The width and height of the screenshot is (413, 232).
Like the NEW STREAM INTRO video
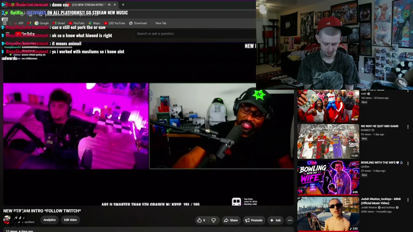(201, 220)
